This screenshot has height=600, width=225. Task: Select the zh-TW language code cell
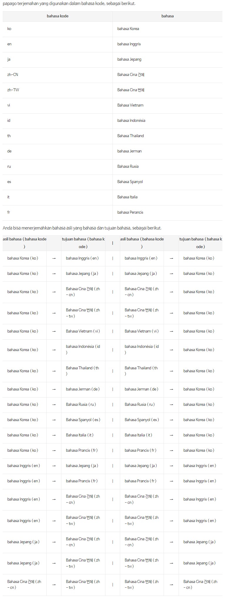[x=13, y=90]
